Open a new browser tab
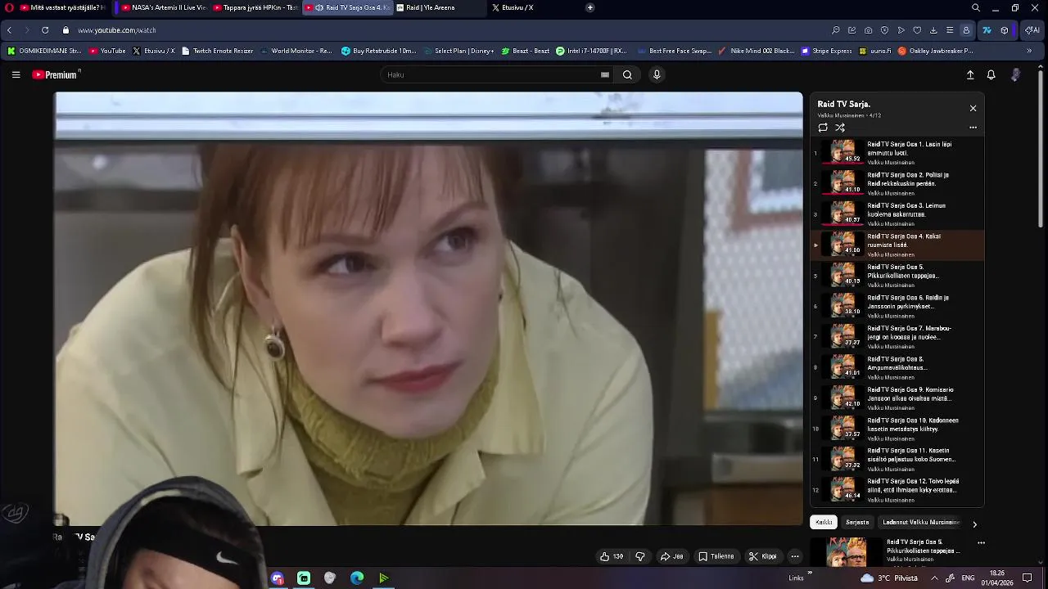The width and height of the screenshot is (1048, 589). 589,7
